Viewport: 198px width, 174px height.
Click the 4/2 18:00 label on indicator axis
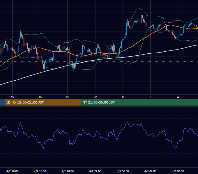point(40,171)
